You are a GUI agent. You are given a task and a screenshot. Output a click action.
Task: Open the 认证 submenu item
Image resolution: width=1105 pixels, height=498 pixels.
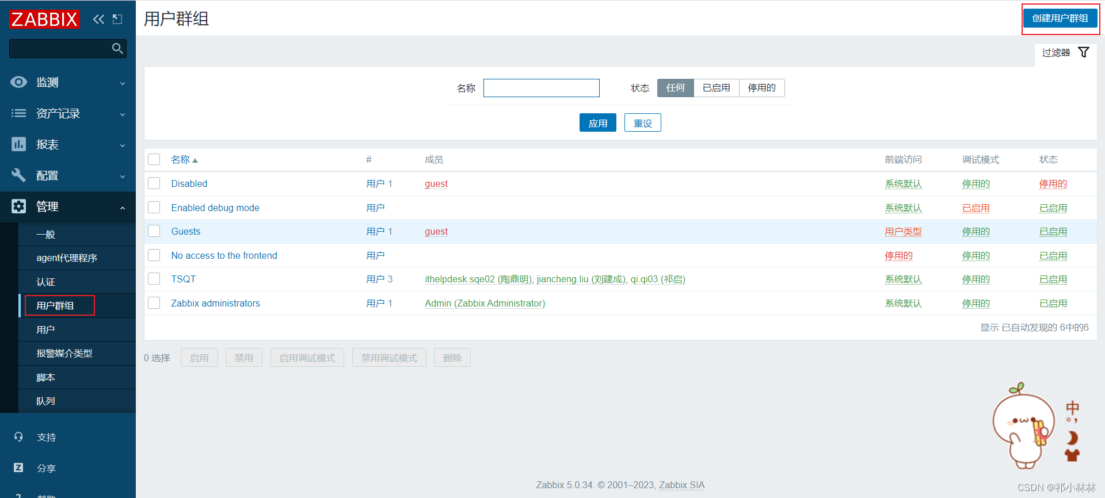pyautogui.click(x=77, y=282)
